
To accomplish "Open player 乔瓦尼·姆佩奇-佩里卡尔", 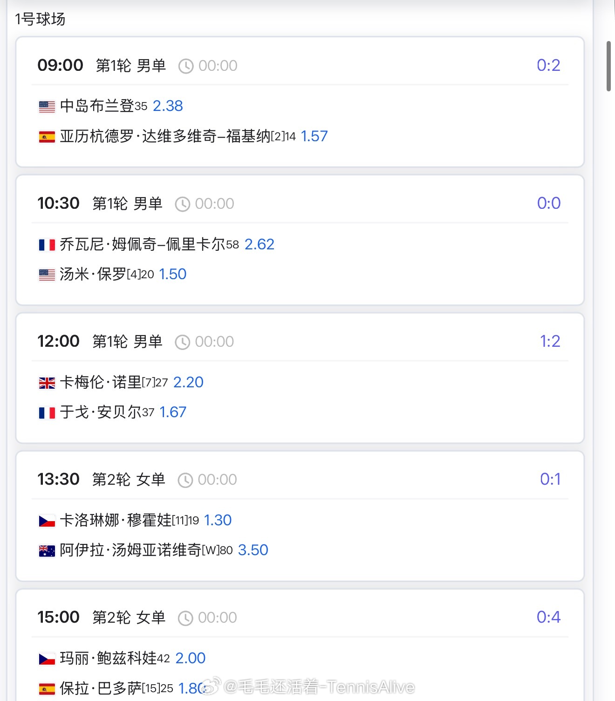I will click(x=143, y=244).
